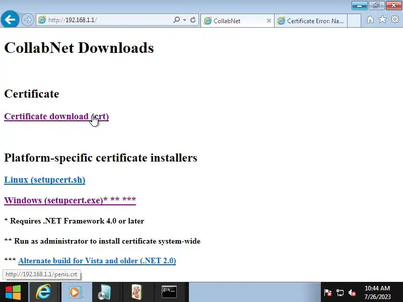Close the Internet Explorer window
This screenshot has height=302, width=403.
[x=394, y=6]
